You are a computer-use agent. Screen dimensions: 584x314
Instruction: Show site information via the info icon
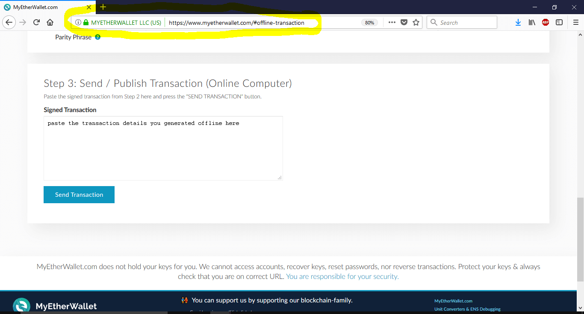click(x=78, y=23)
